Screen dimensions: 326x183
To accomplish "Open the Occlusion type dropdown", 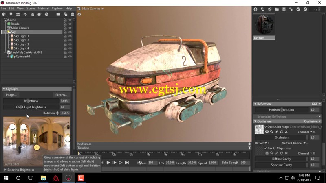I will click(x=312, y=121).
